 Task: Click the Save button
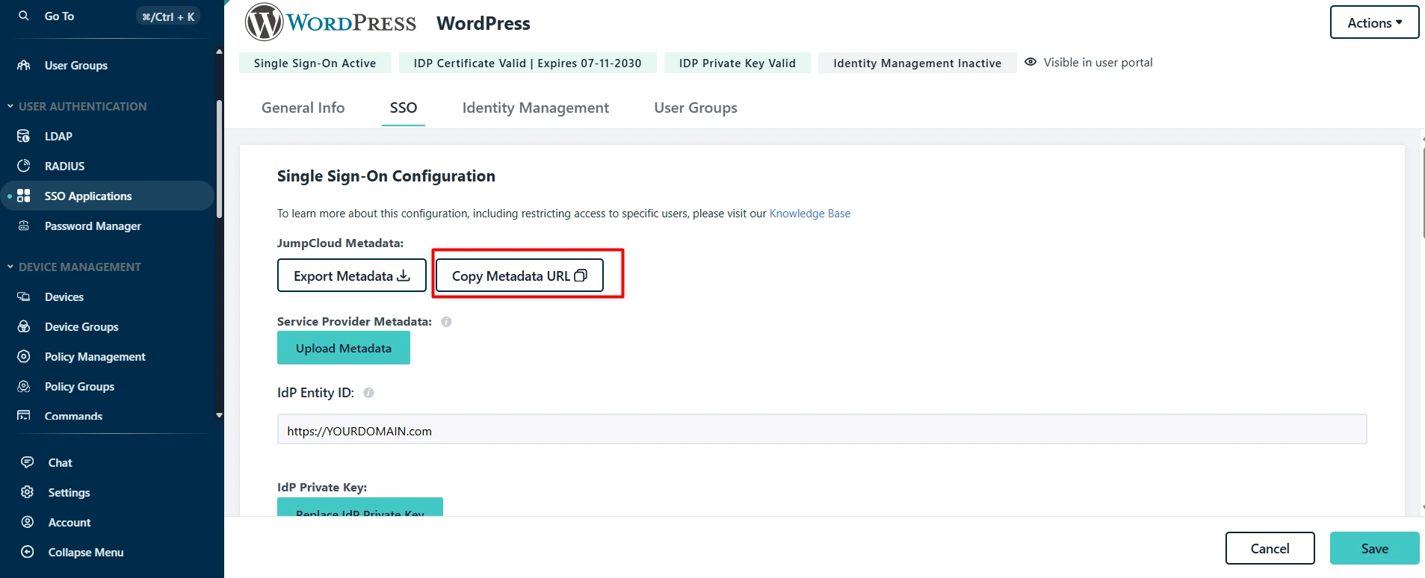tap(1375, 548)
